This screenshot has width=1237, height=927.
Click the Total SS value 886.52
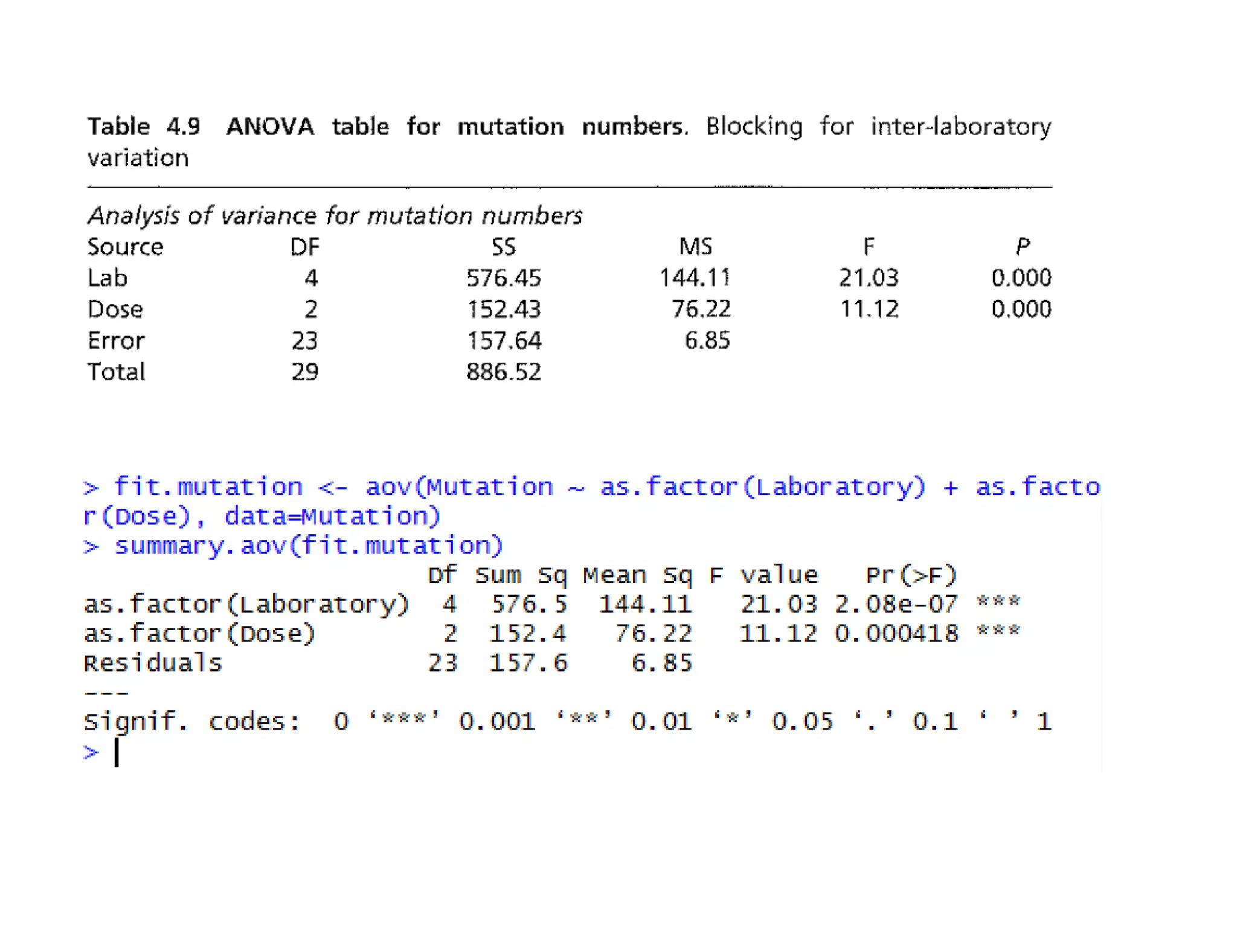pos(503,372)
